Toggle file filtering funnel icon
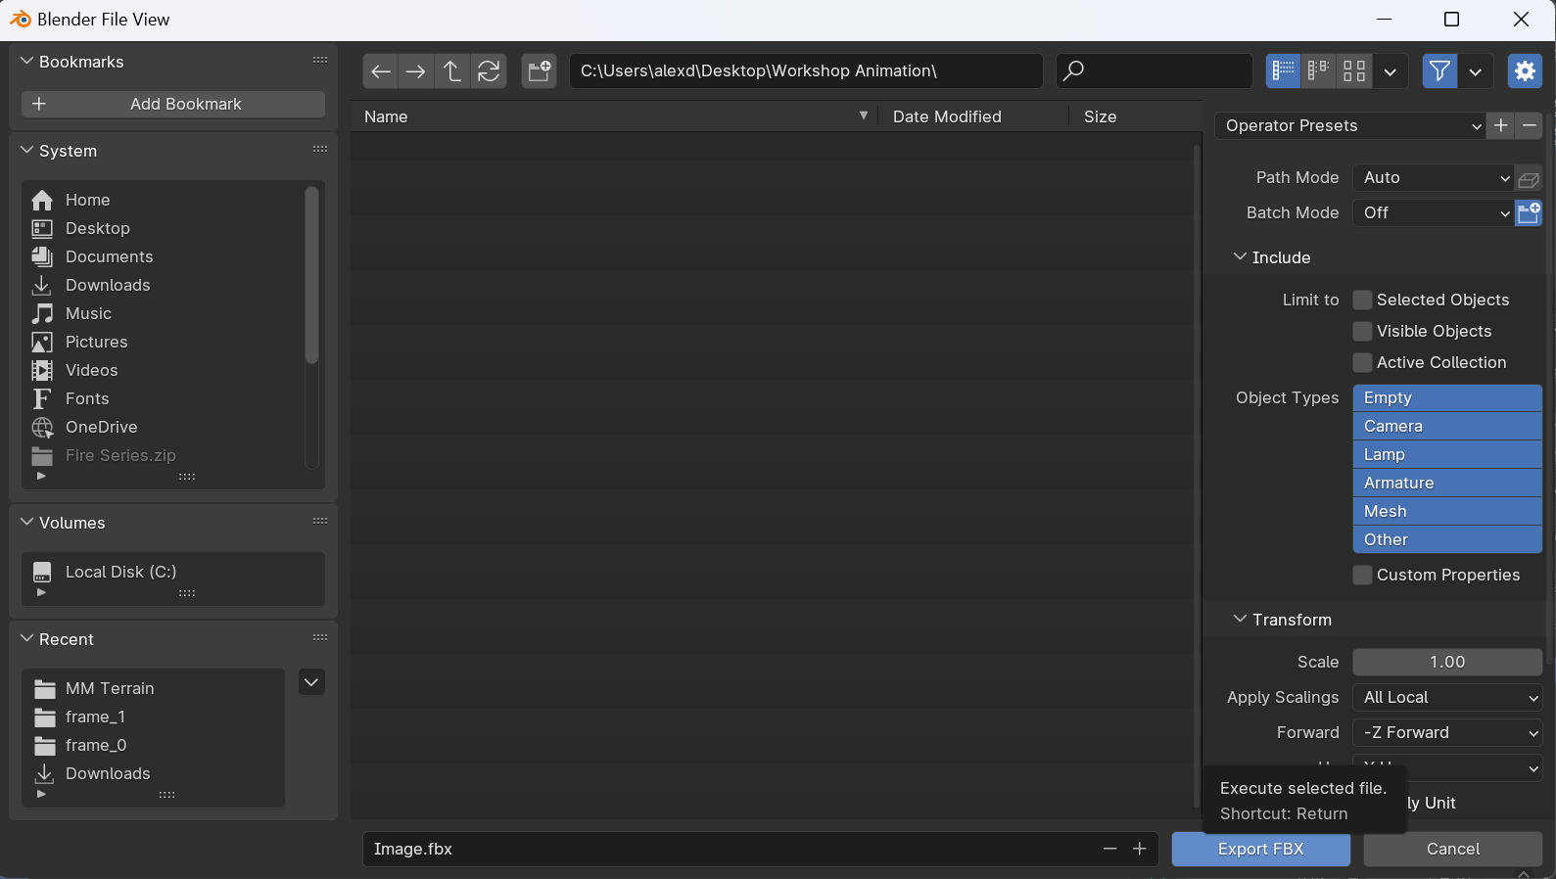 (x=1439, y=71)
